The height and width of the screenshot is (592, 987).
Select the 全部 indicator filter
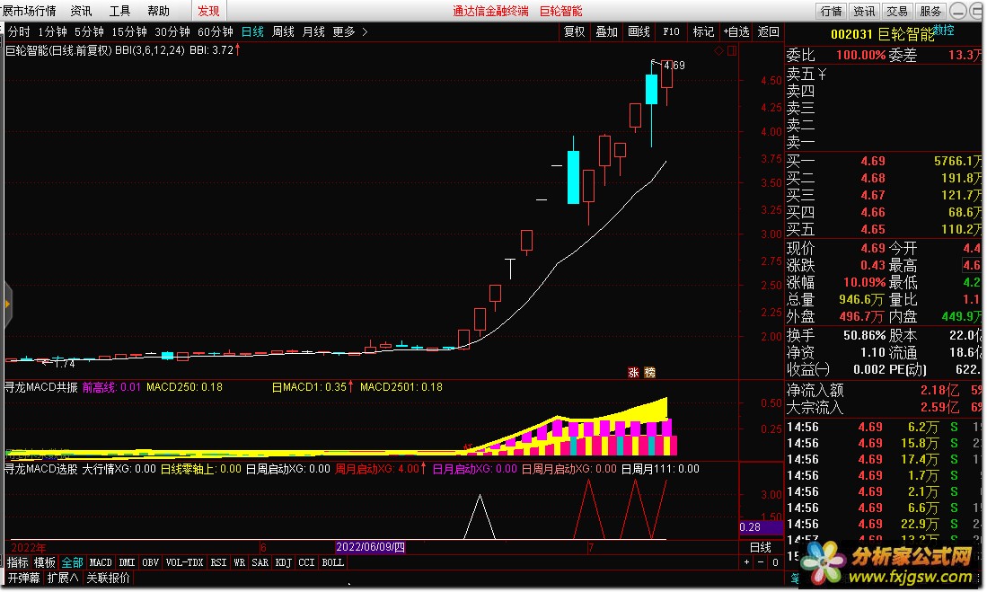(x=72, y=562)
